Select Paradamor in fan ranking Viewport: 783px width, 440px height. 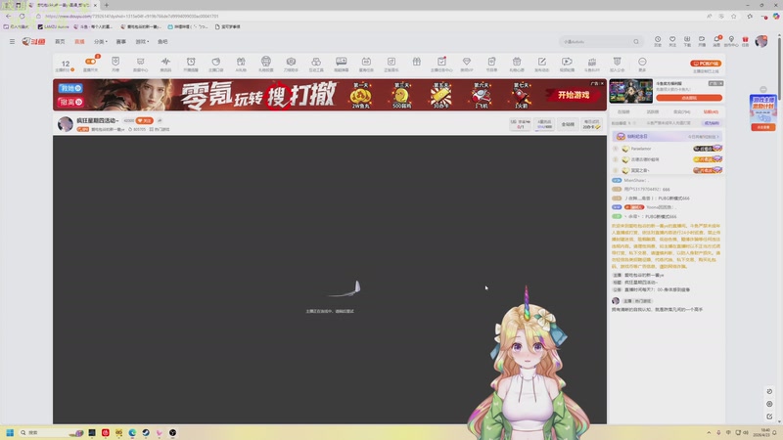coord(641,149)
